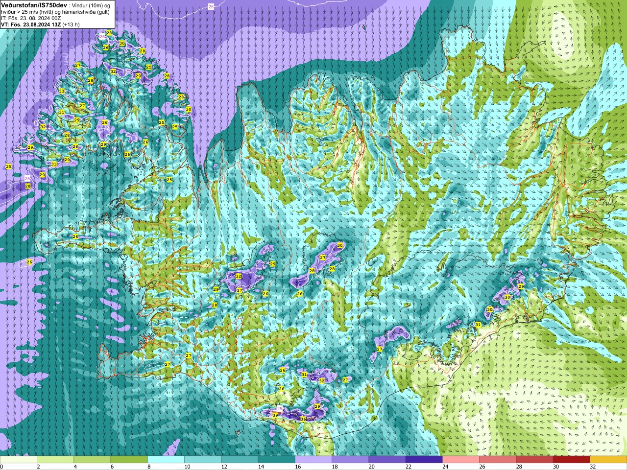Select the turquoise 10–12 legend swatch
Screen dimensions: 627x470
(x=203, y=460)
